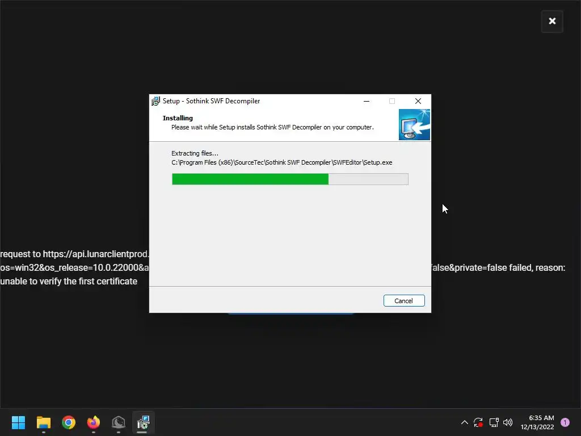Switch to Lunar Client in the taskbar
581x436 pixels.
pyautogui.click(x=119, y=422)
